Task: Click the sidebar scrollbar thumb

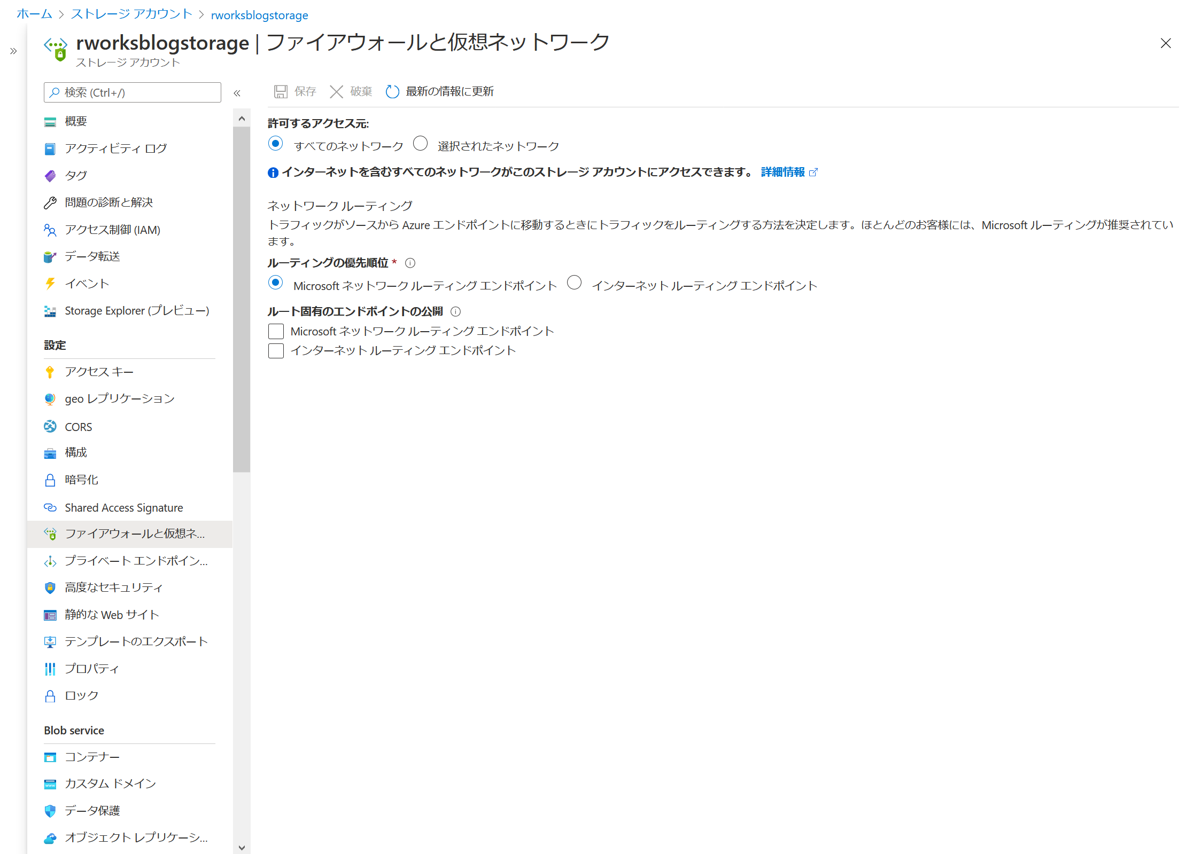Action: (x=242, y=299)
